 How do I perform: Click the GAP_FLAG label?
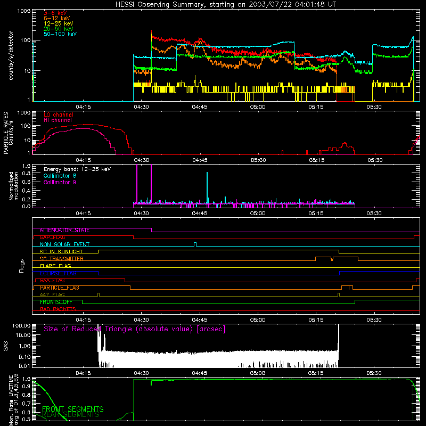tap(52, 237)
